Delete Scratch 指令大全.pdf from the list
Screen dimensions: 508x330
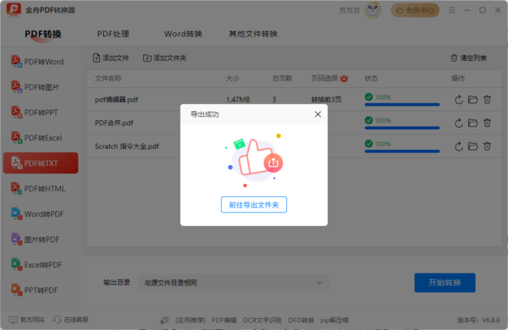488,146
